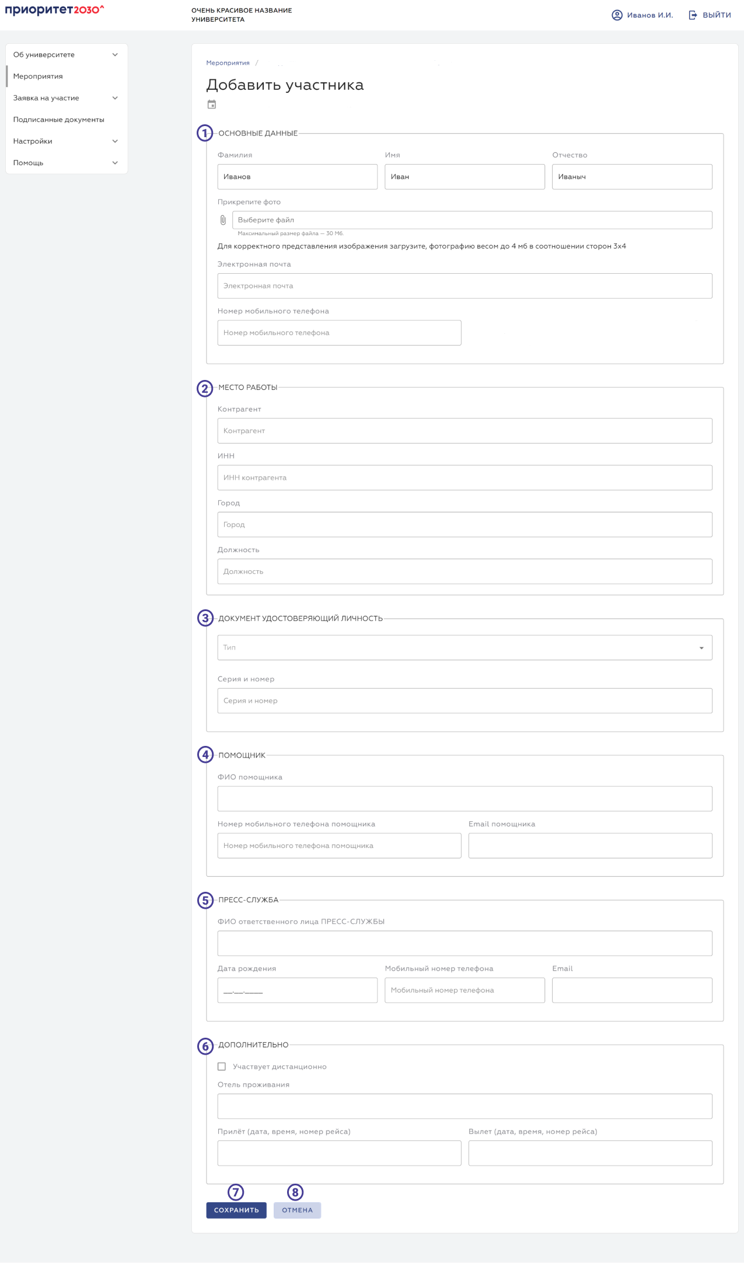Click the user profile icon for Иванов И.И.

tap(617, 15)
